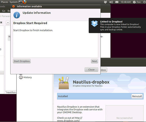Click the orange window close button of the Information available dialog
This screenshot has width=146, height=122.
pyautogui.click(x=14, y=6)
